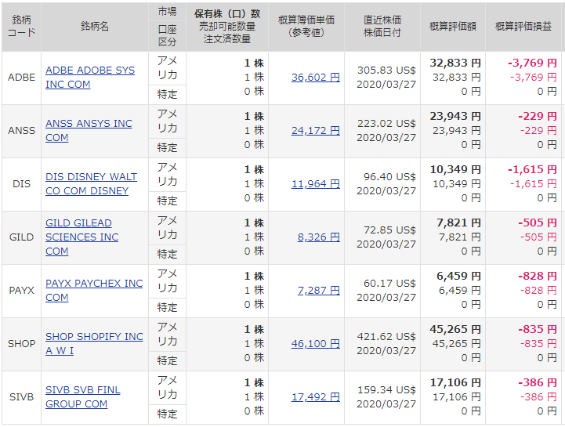The image size is (565, 427).
Task: Select the 159.34 US$ price value
Action: coord(386,390)
